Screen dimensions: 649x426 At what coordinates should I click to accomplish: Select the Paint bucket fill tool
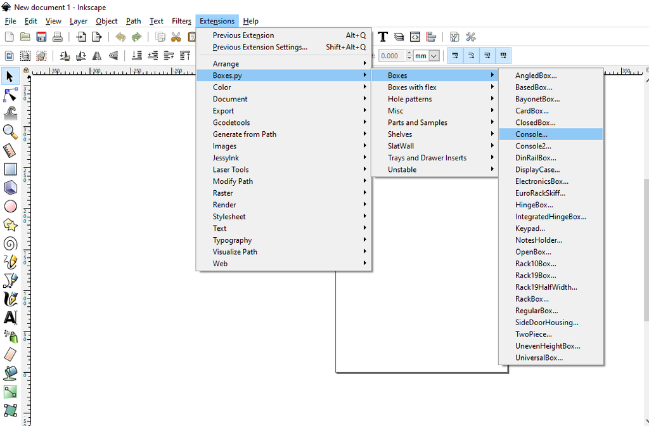tap(10, 373)
